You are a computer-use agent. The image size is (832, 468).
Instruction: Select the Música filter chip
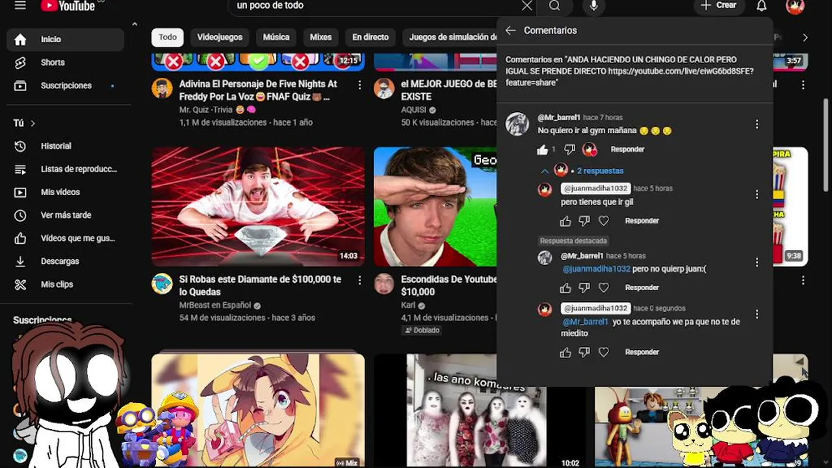coord(276,37)
